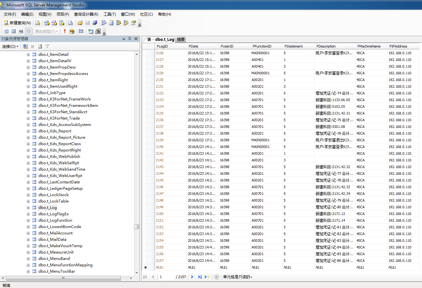Click the Add Table icon
The image size is (422, 288).
[91, 31]
